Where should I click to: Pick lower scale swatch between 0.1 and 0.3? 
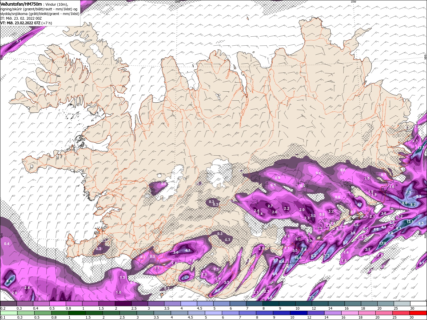(x=8, y=313)
